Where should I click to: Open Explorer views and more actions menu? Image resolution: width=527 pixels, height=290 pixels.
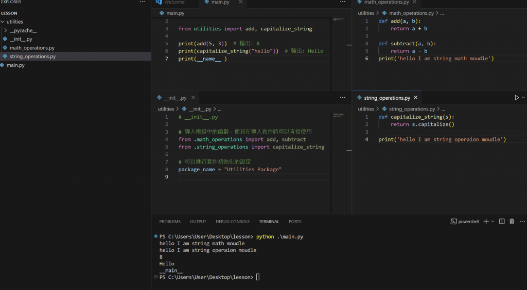coord(143,2)
